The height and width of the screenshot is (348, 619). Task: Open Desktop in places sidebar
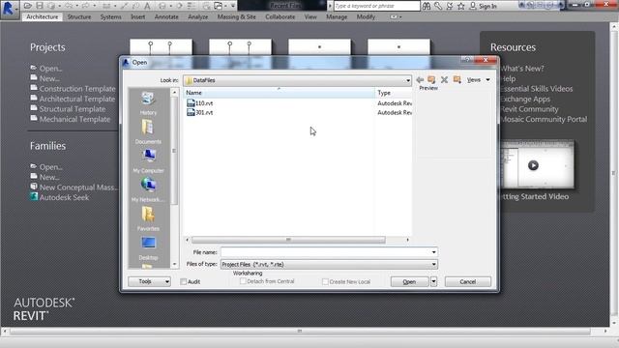coord(148,247)
